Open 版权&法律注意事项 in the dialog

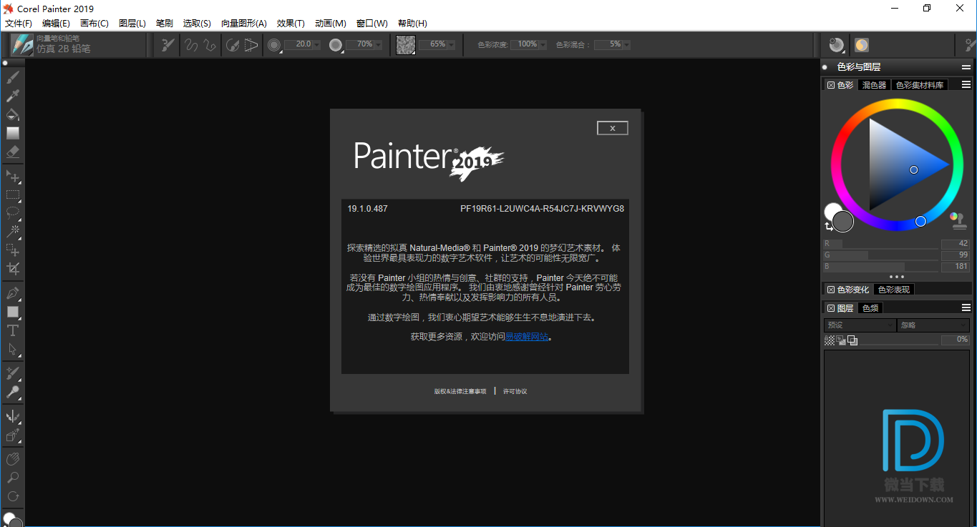coord(460,391)
